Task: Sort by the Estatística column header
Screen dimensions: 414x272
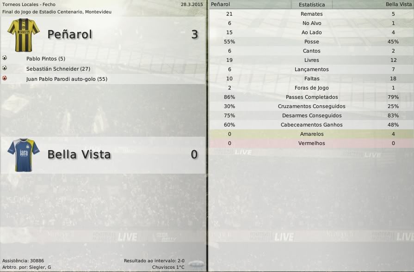Action: (311, 5)
